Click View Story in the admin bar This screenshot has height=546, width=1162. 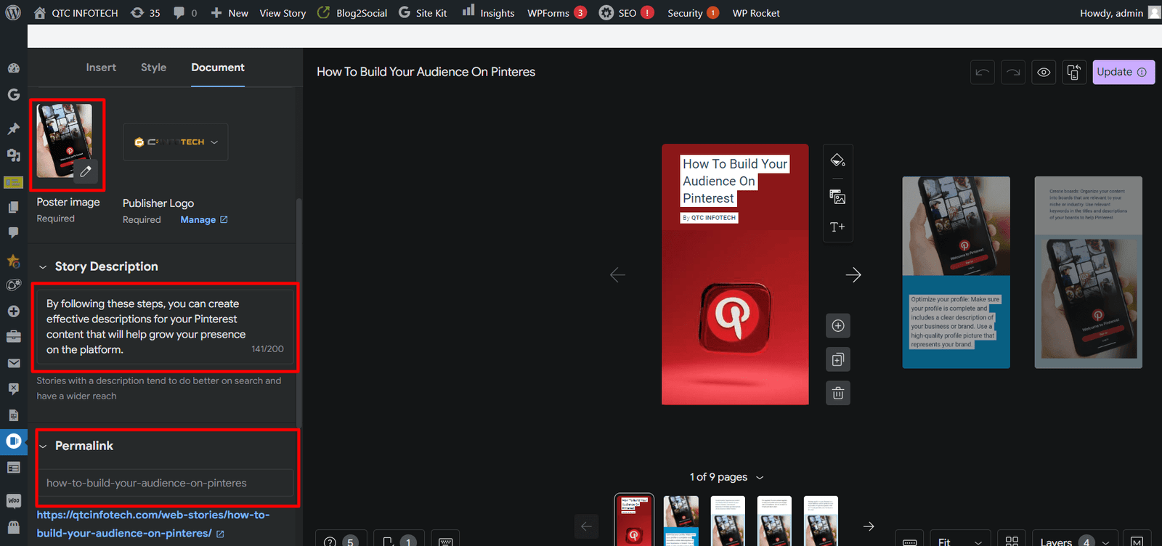point(283,12)
